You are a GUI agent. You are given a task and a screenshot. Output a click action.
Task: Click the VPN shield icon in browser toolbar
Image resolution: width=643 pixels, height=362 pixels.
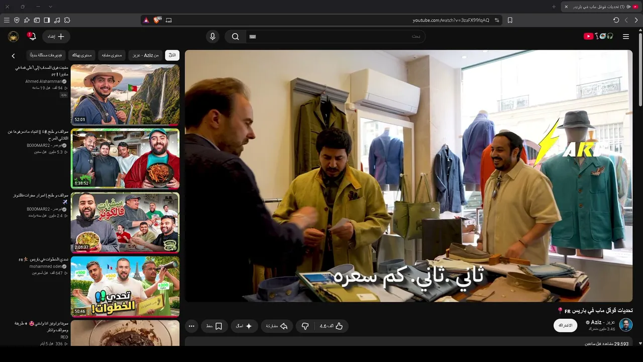17,20
